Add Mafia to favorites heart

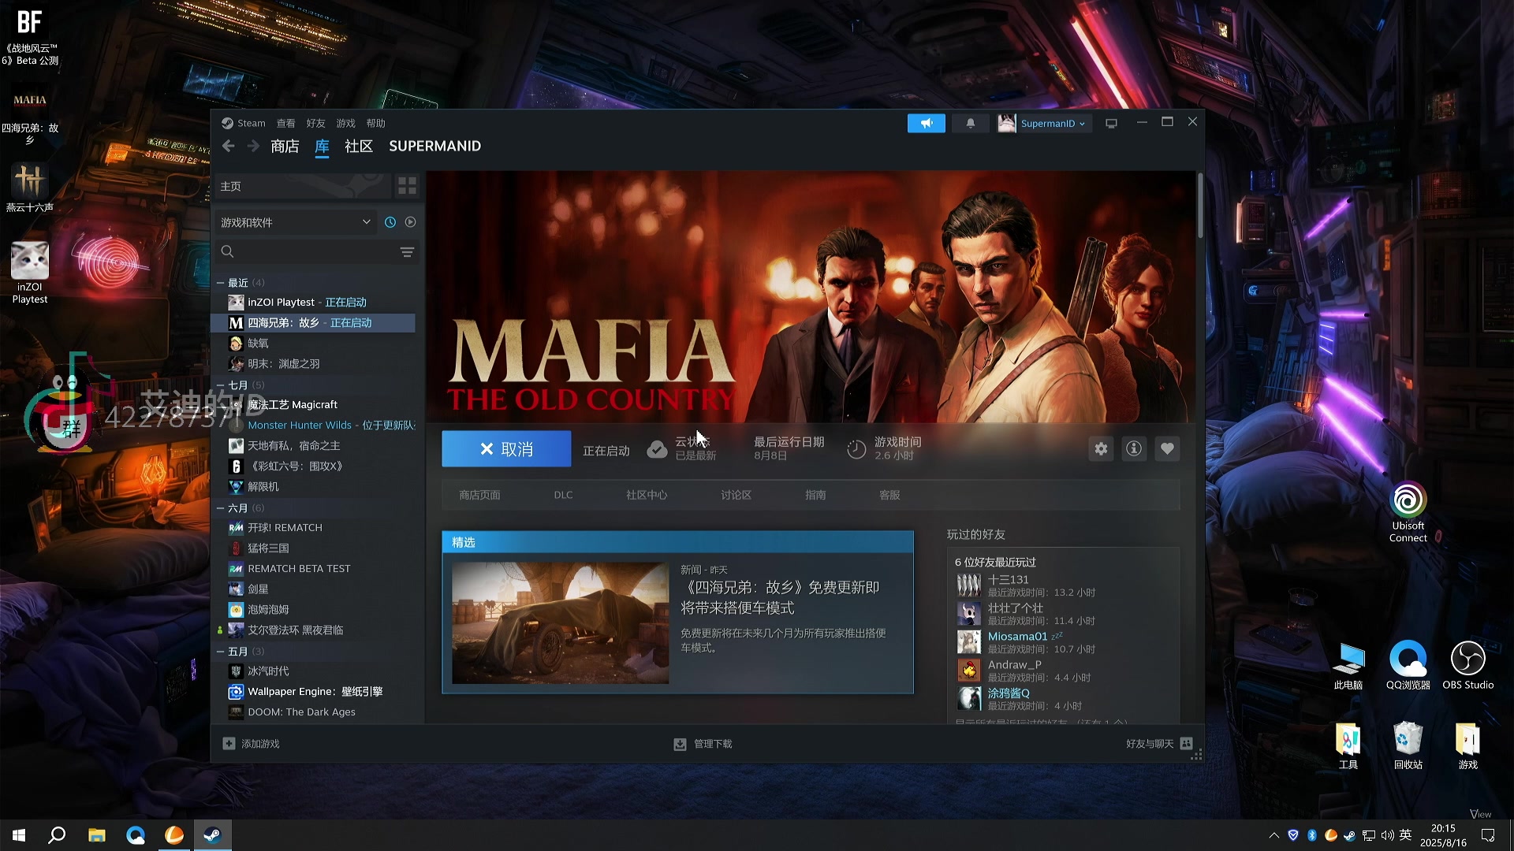(x=1167, y=449)
